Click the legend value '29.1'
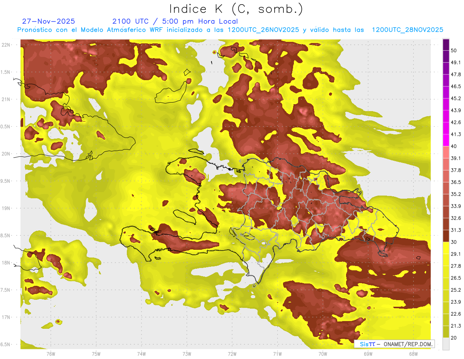 pyautogui.click(x=456, y=254)
